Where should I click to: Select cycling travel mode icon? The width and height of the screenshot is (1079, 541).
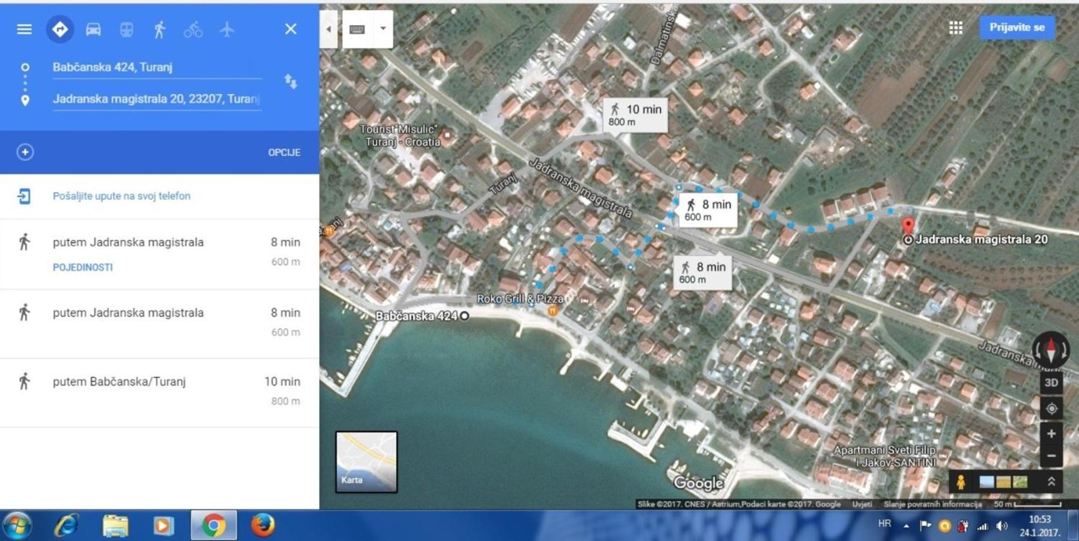(193, 29)
